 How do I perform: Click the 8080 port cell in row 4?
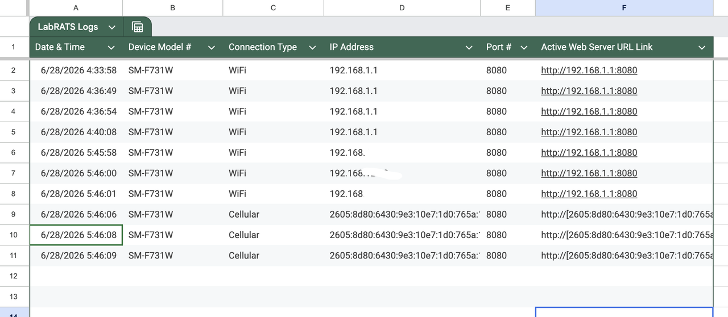(x=507, y=111)
